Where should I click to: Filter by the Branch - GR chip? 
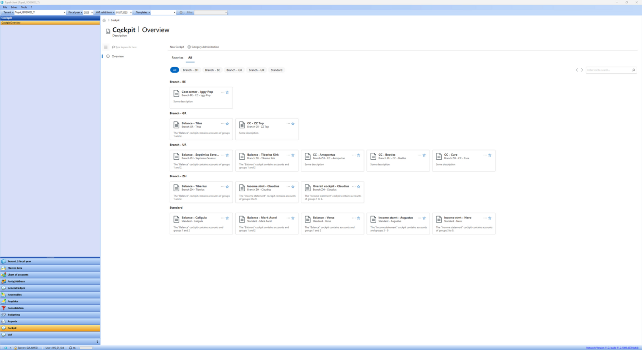pos(234,70)
